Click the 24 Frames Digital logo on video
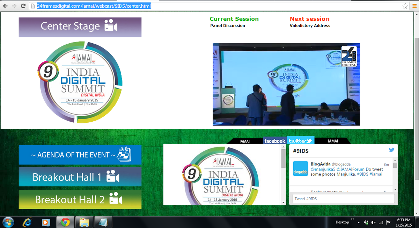 point(349,56)
